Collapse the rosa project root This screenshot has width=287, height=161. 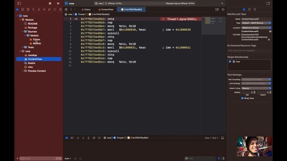pos(18,16)
